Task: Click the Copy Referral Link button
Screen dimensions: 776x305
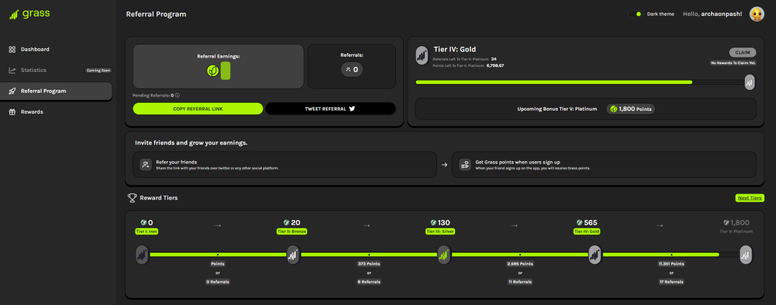Action: [198, 109]
